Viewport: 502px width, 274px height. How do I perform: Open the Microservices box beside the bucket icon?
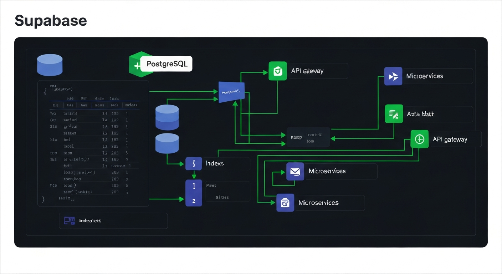(x=329, y=203)
